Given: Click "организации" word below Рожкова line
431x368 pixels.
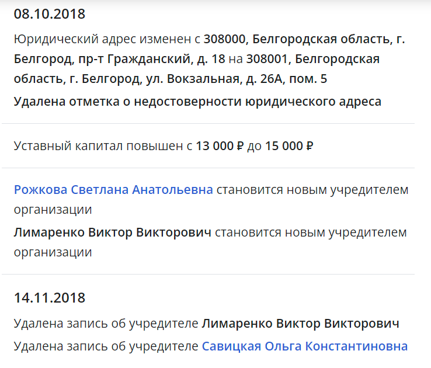Looking at the screenshot, I should click(x=53, y=210).
